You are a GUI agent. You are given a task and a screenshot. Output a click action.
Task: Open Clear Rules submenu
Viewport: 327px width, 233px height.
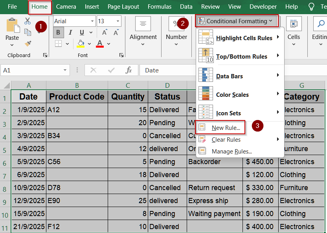pyautogui.click(x=240, y=139)
